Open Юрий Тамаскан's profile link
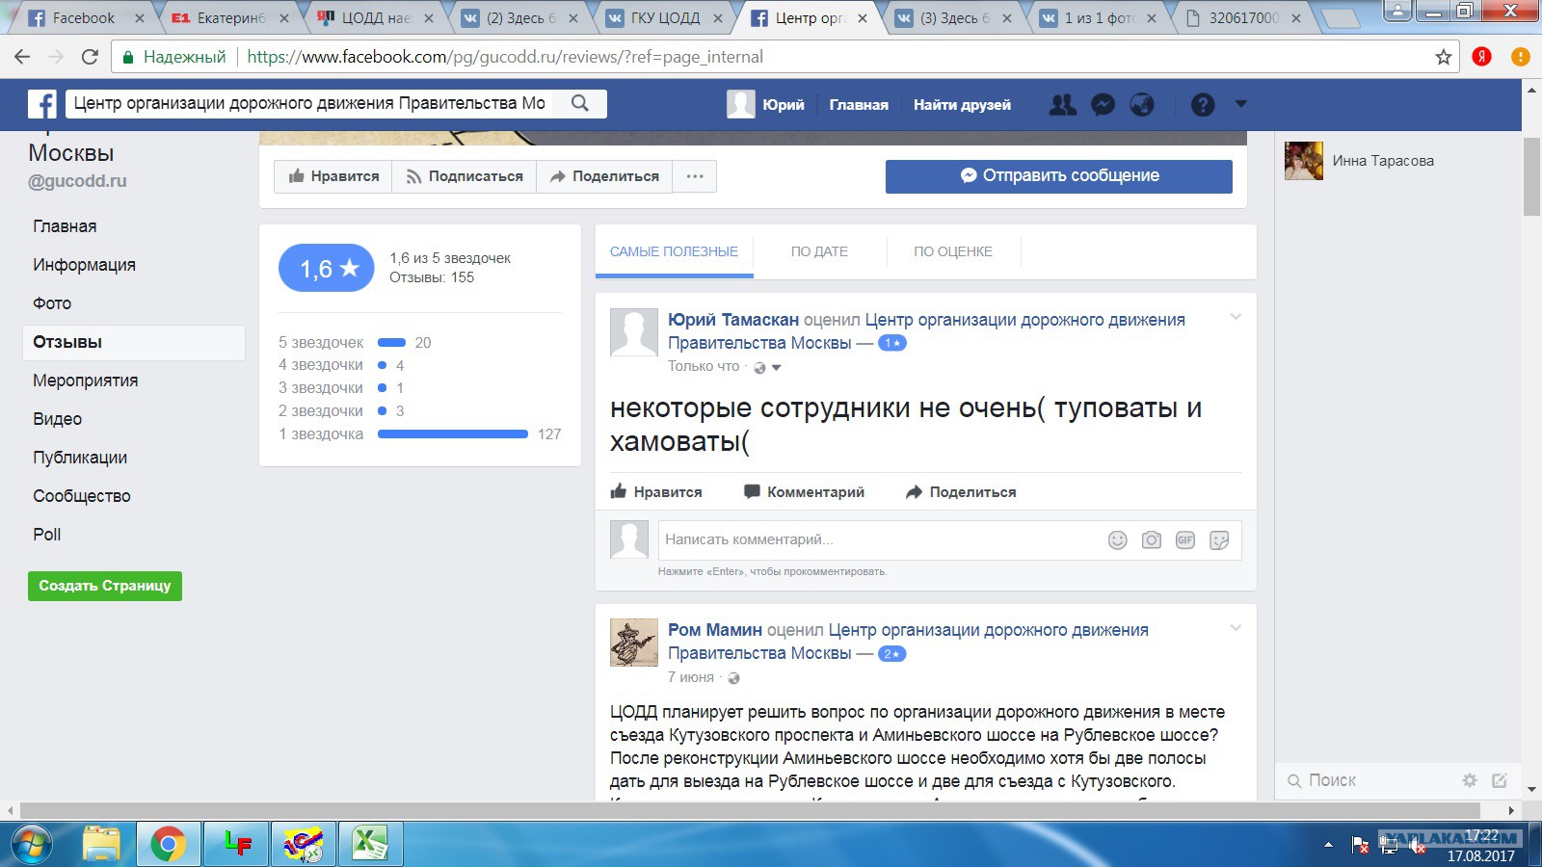1542x867 pixels. coord(733,320)
